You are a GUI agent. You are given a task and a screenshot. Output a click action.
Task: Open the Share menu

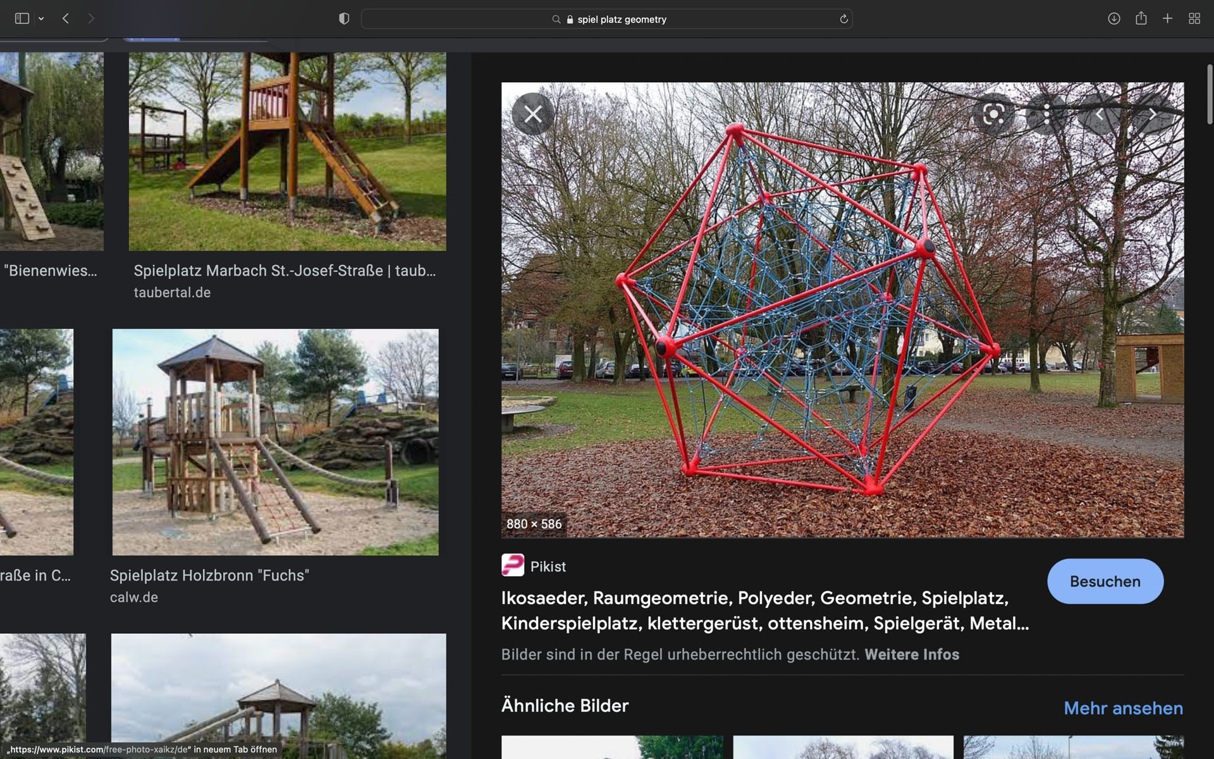pos(1141,18)
